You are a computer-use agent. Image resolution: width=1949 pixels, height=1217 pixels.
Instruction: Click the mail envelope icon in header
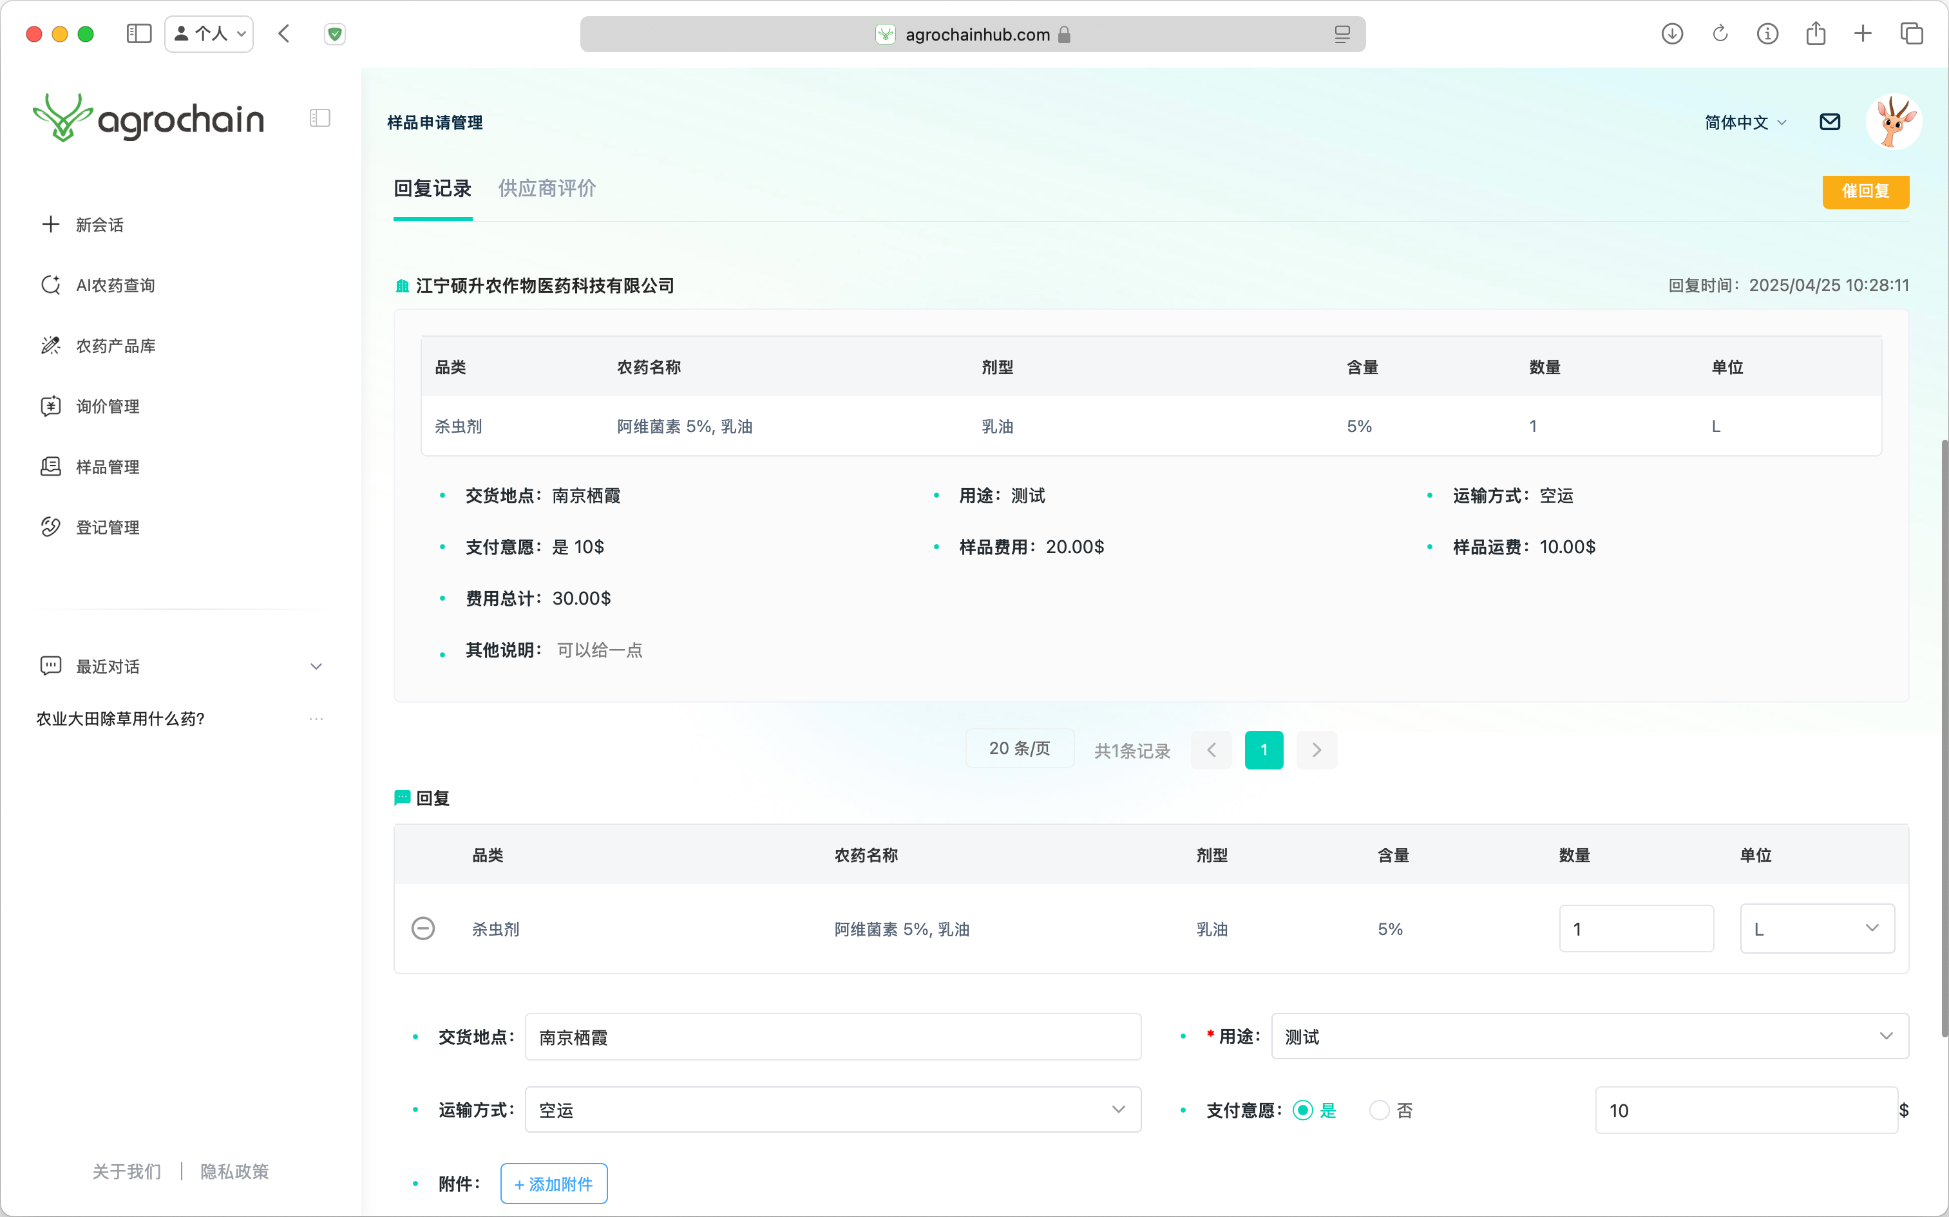pos(1829,122)
